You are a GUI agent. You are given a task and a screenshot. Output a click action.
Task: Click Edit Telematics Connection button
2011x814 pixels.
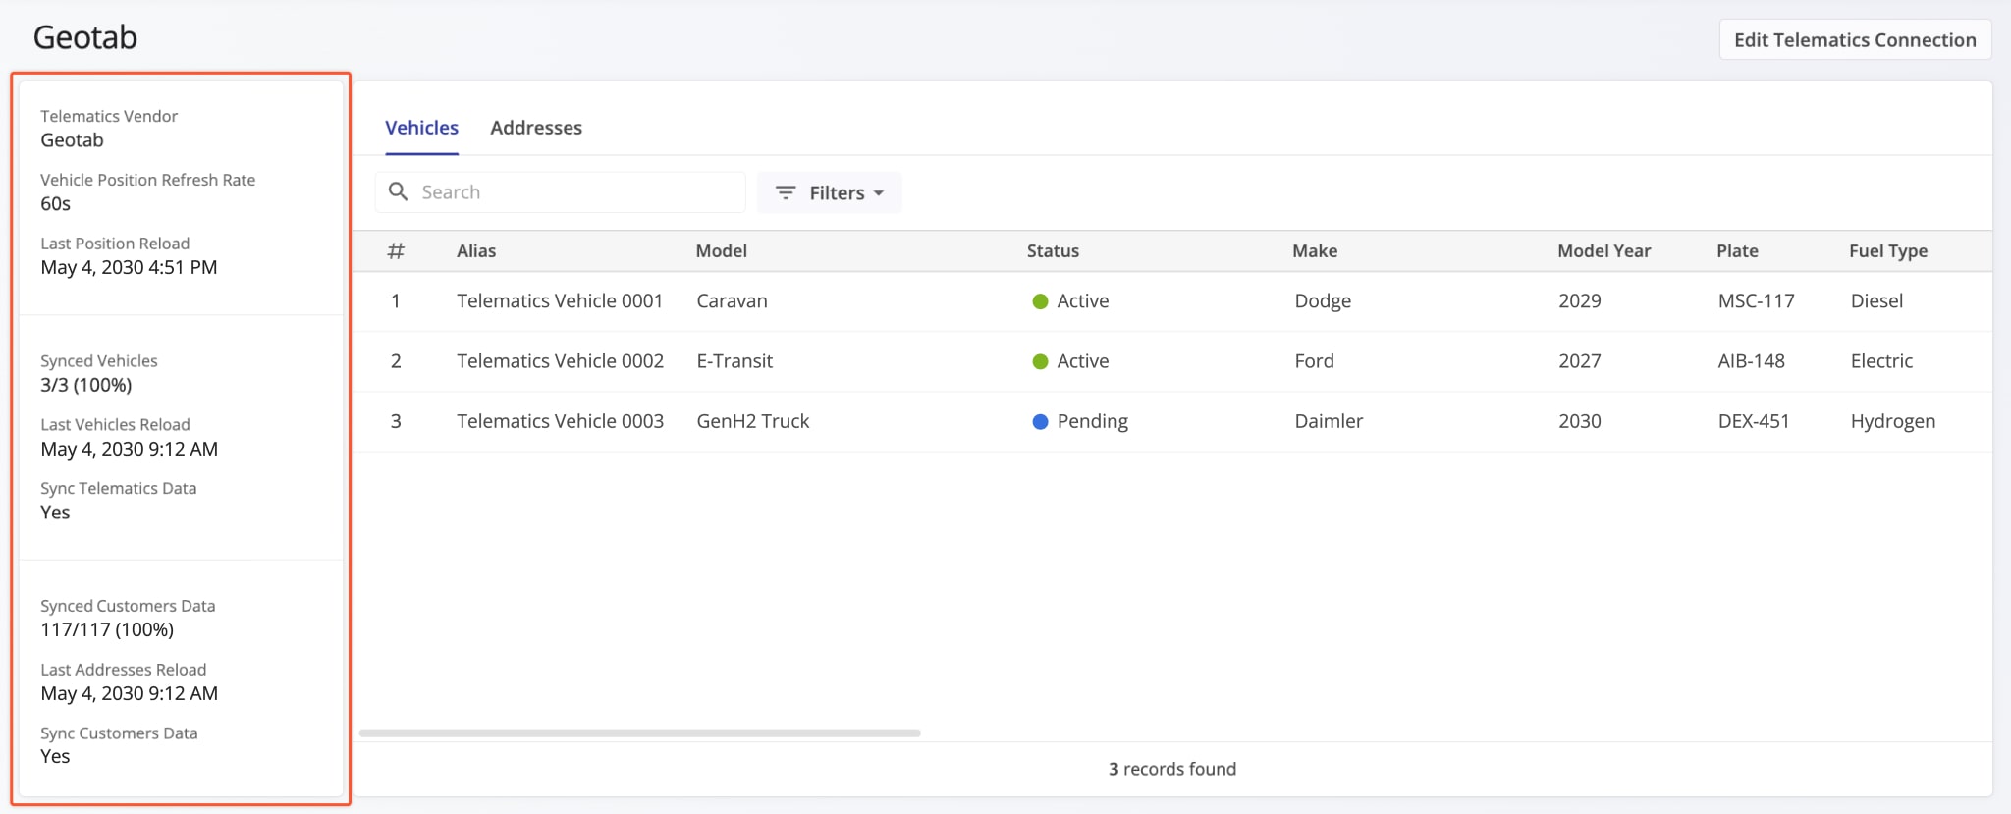(x=1855, y=39)
